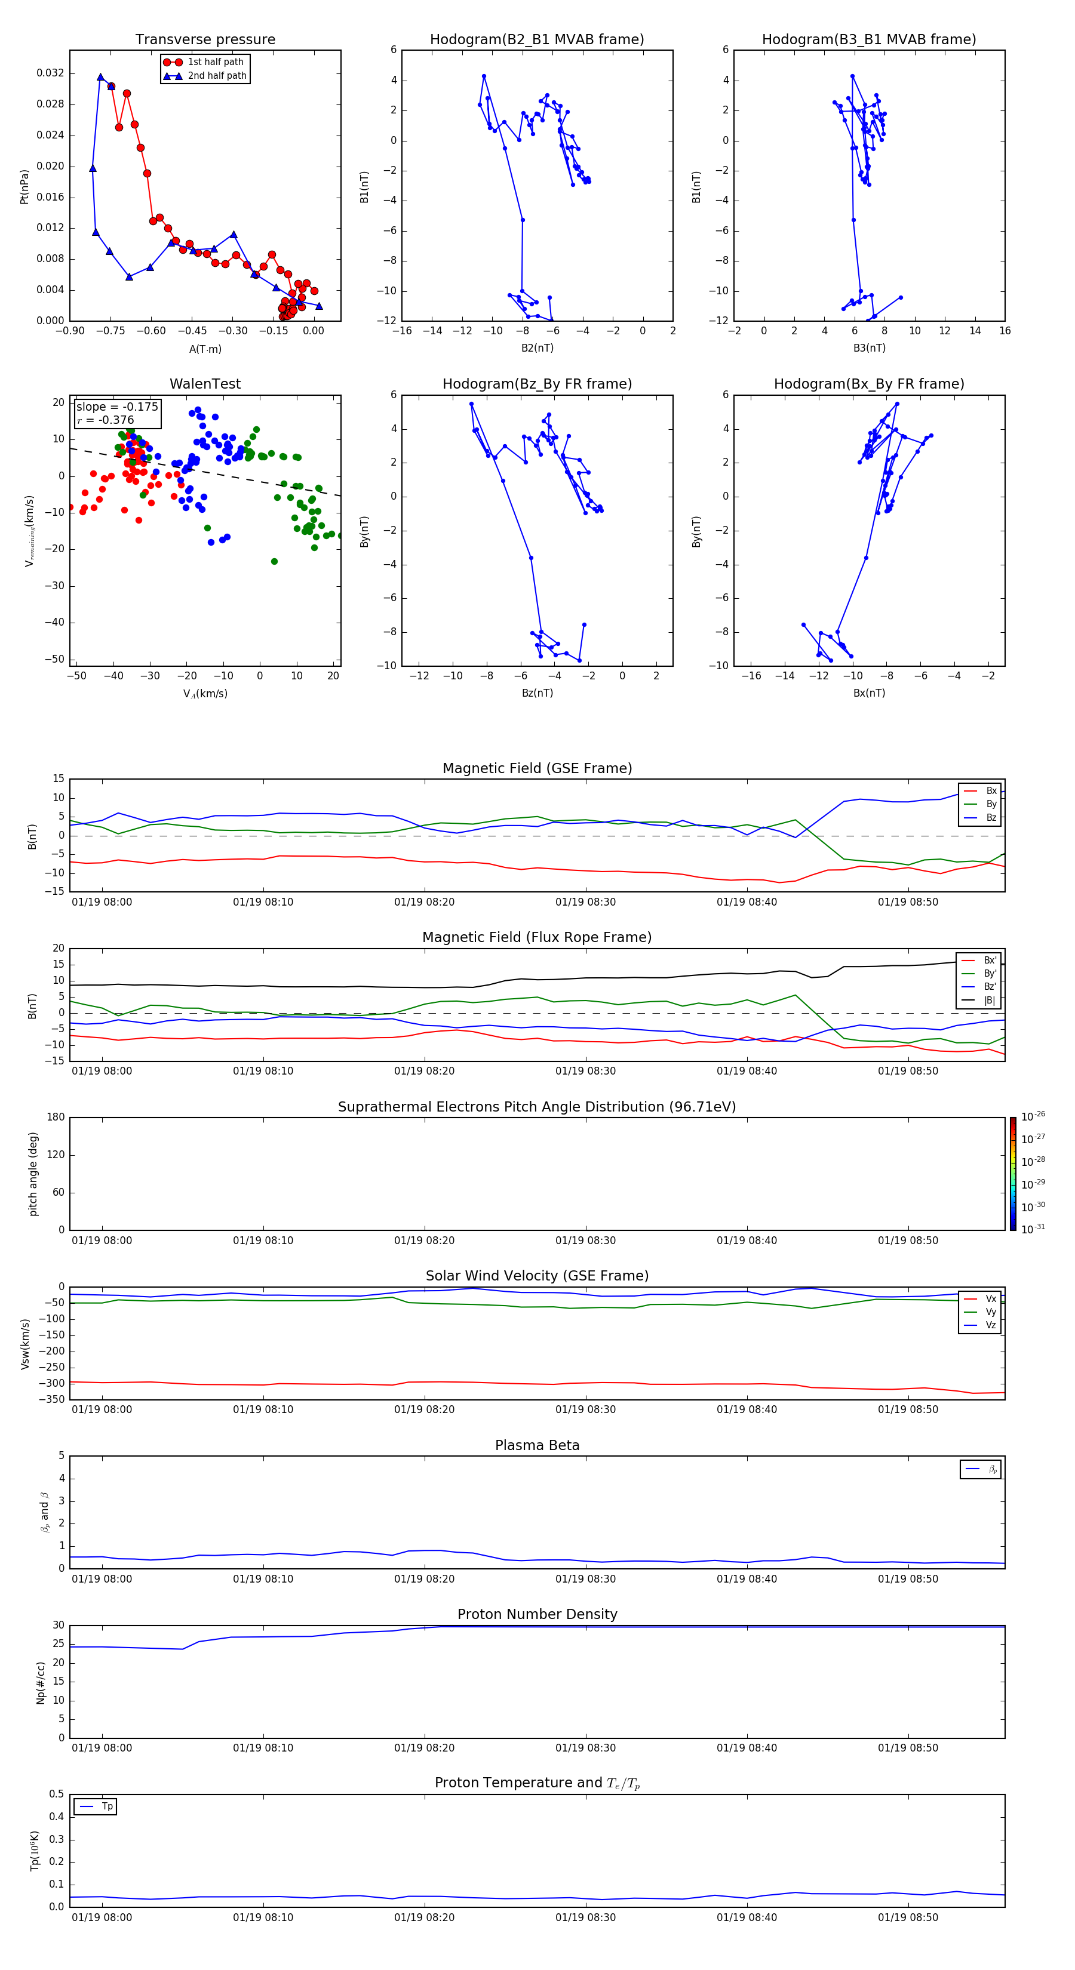The width and height of the screenshot is (1075, 1970).
Task: Click the 'Np(#/cc)' y-axis label
Action: 41,1682
